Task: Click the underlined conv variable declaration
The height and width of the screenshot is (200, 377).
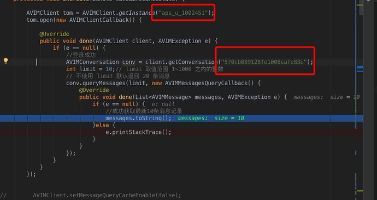Action: point(128,62)
